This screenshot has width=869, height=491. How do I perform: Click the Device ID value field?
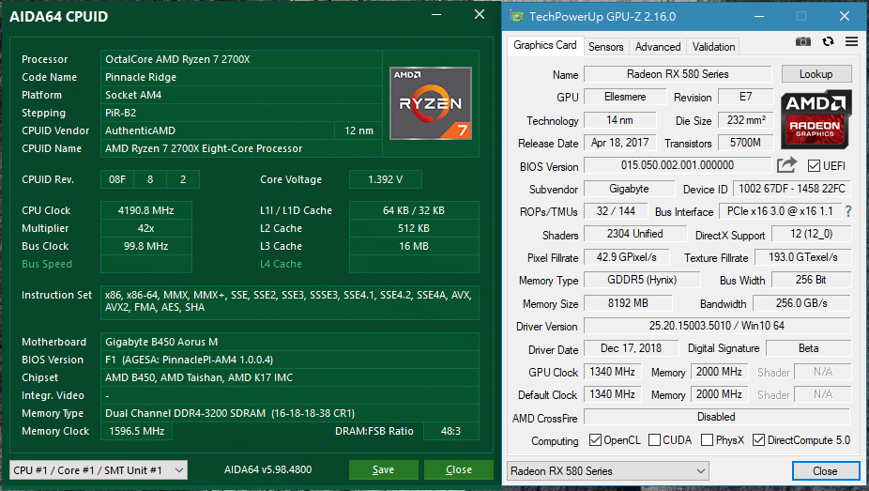click(x=791, y=189)
